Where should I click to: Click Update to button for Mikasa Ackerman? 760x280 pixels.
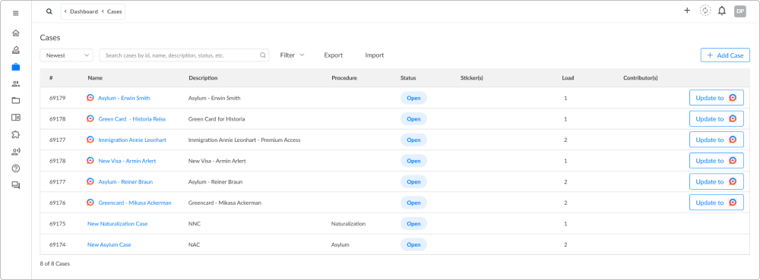pos(717,203)
